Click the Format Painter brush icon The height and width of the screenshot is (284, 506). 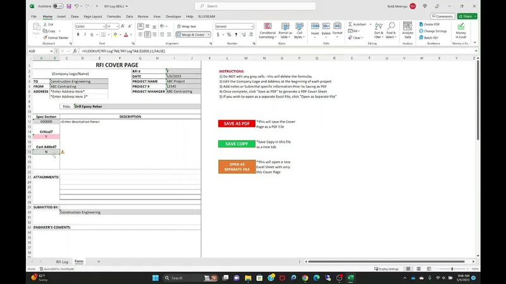click(x=45, y=38)
